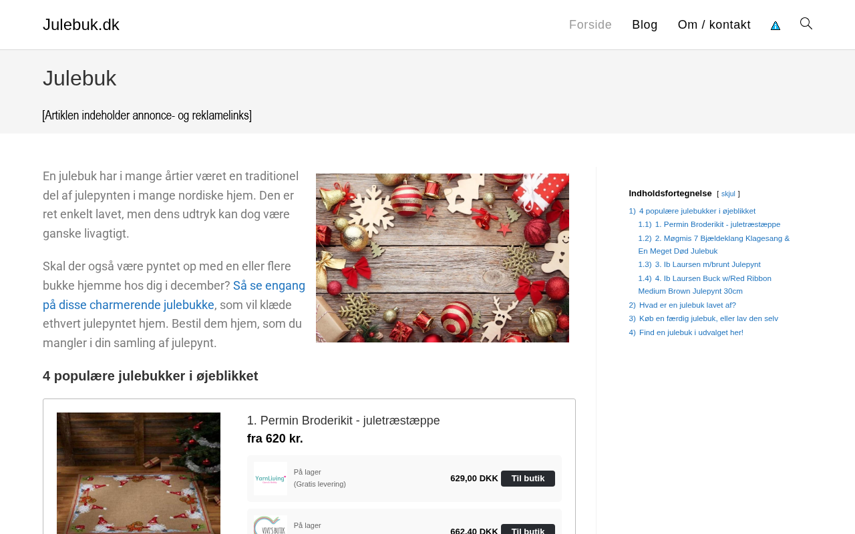Viewport: 855px width, 534px height.
Task: Open the juletræstæppe product thumbnail
Action: click(x=138, y=473)
